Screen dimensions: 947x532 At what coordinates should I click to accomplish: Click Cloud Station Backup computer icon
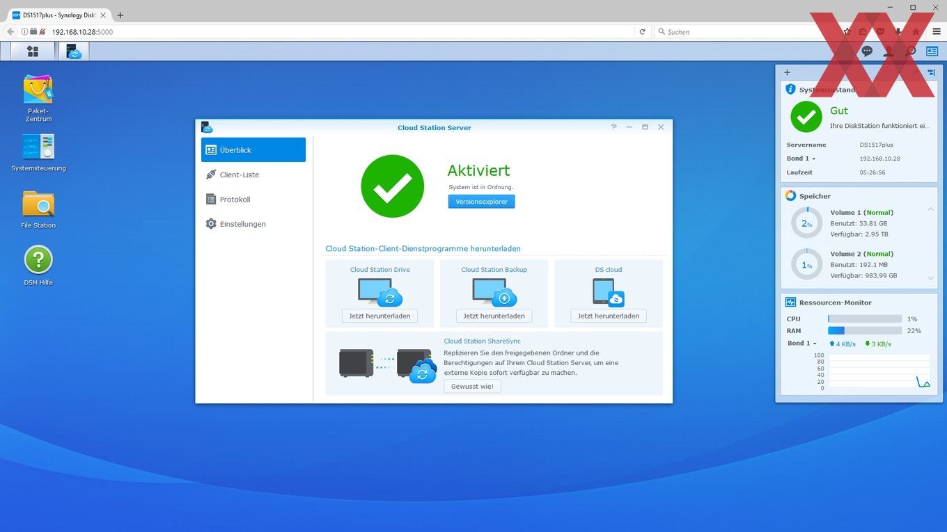click(494, 291)
